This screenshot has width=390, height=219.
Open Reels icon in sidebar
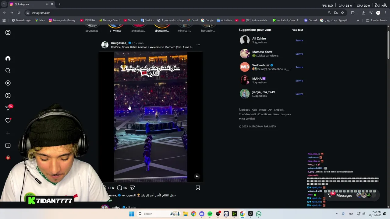click(x=8, y=96)
